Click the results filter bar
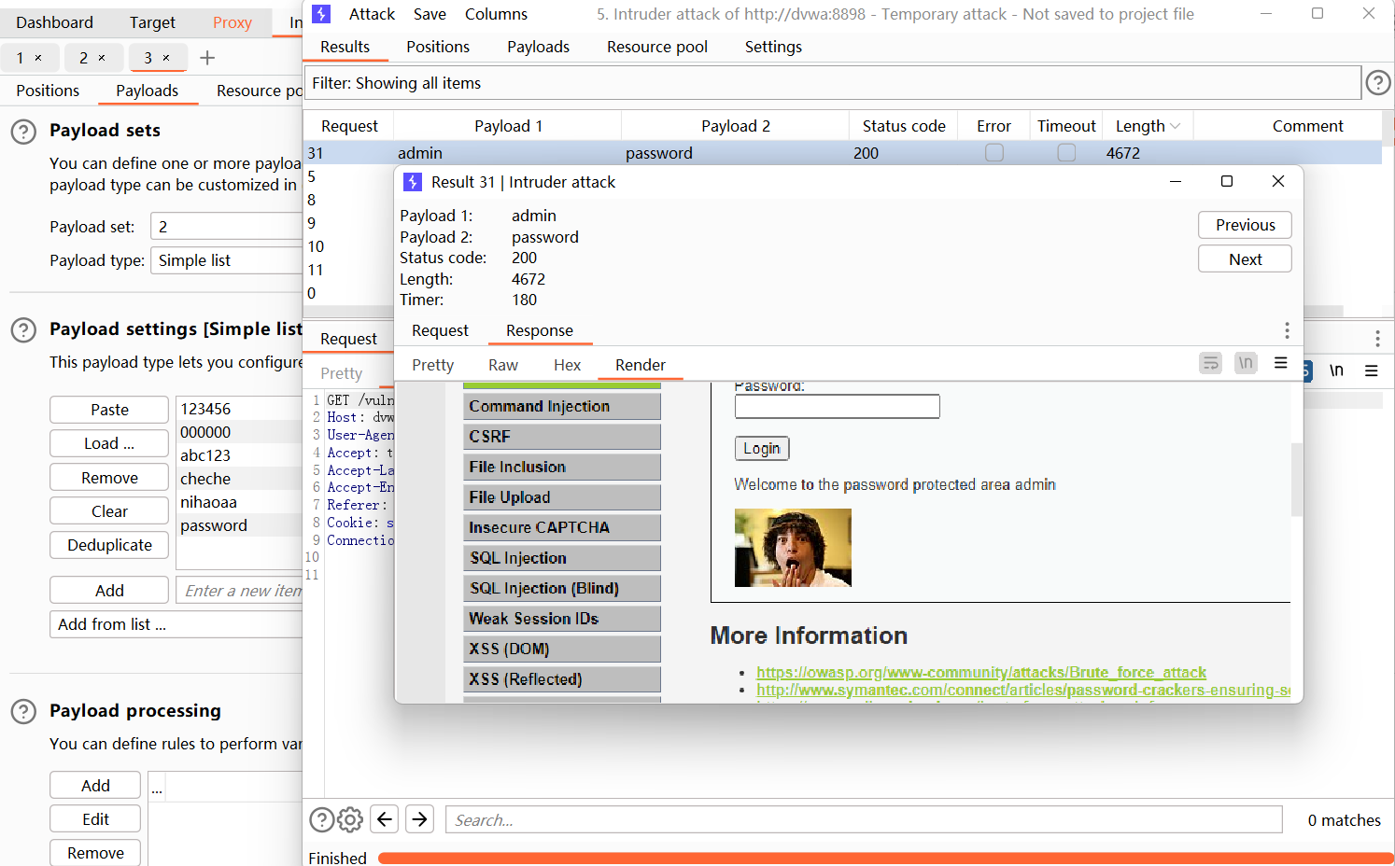 [833, 83]
